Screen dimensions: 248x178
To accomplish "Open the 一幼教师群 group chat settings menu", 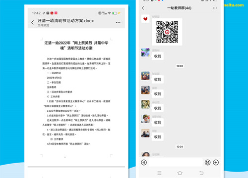I will click(215, 8).
